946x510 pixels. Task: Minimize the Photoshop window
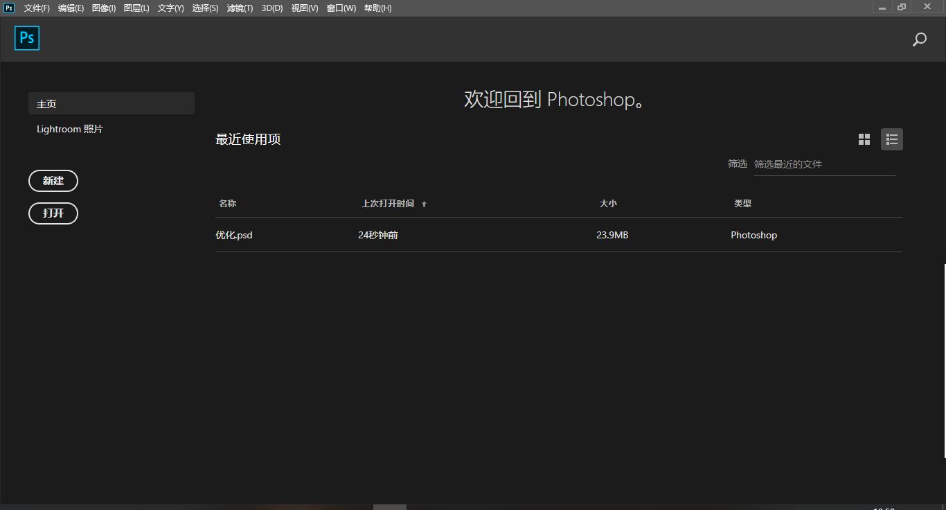[x=882, y=7]
